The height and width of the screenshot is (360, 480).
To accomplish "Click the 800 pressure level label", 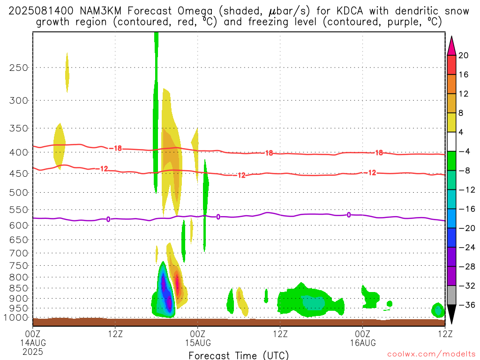I will (x=19, y=277).
